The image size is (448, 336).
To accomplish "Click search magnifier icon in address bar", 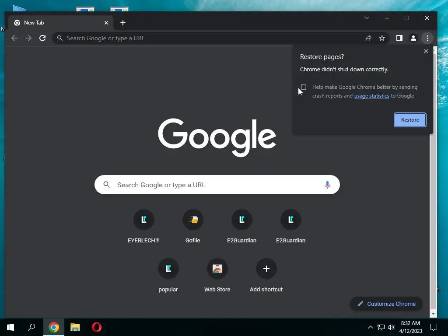I will pos(59,38).
